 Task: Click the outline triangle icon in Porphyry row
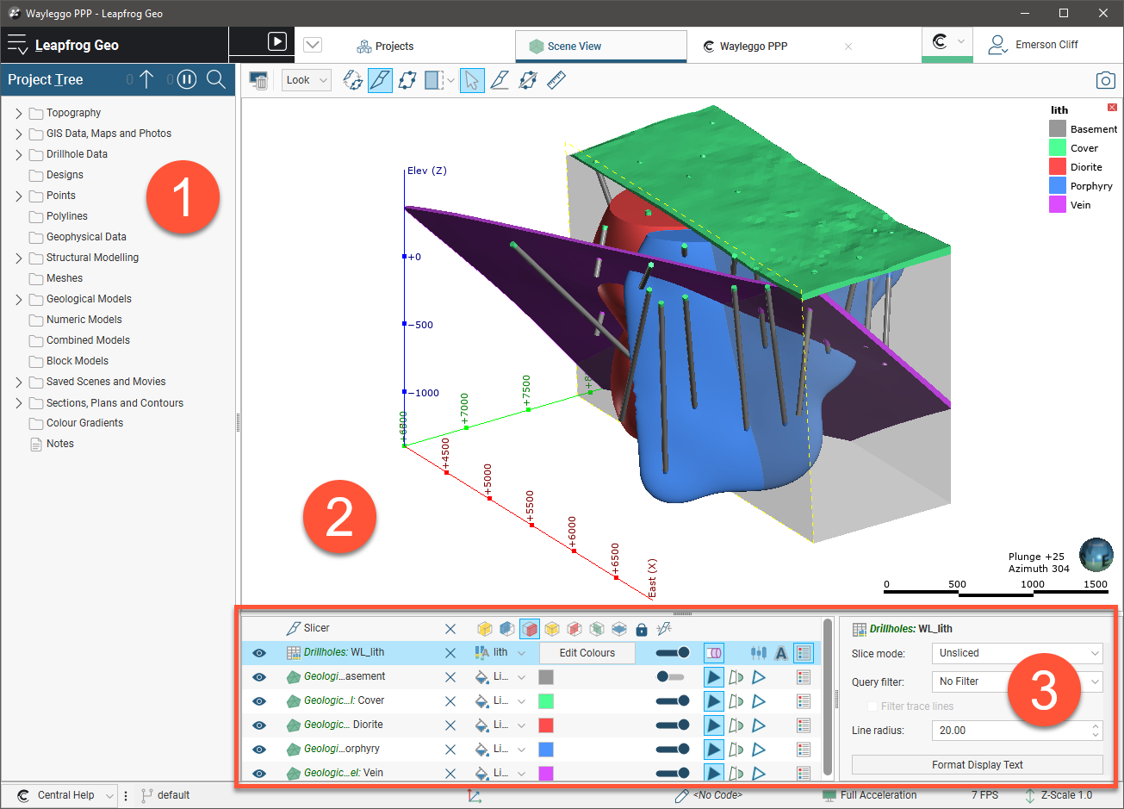point(759,750)
